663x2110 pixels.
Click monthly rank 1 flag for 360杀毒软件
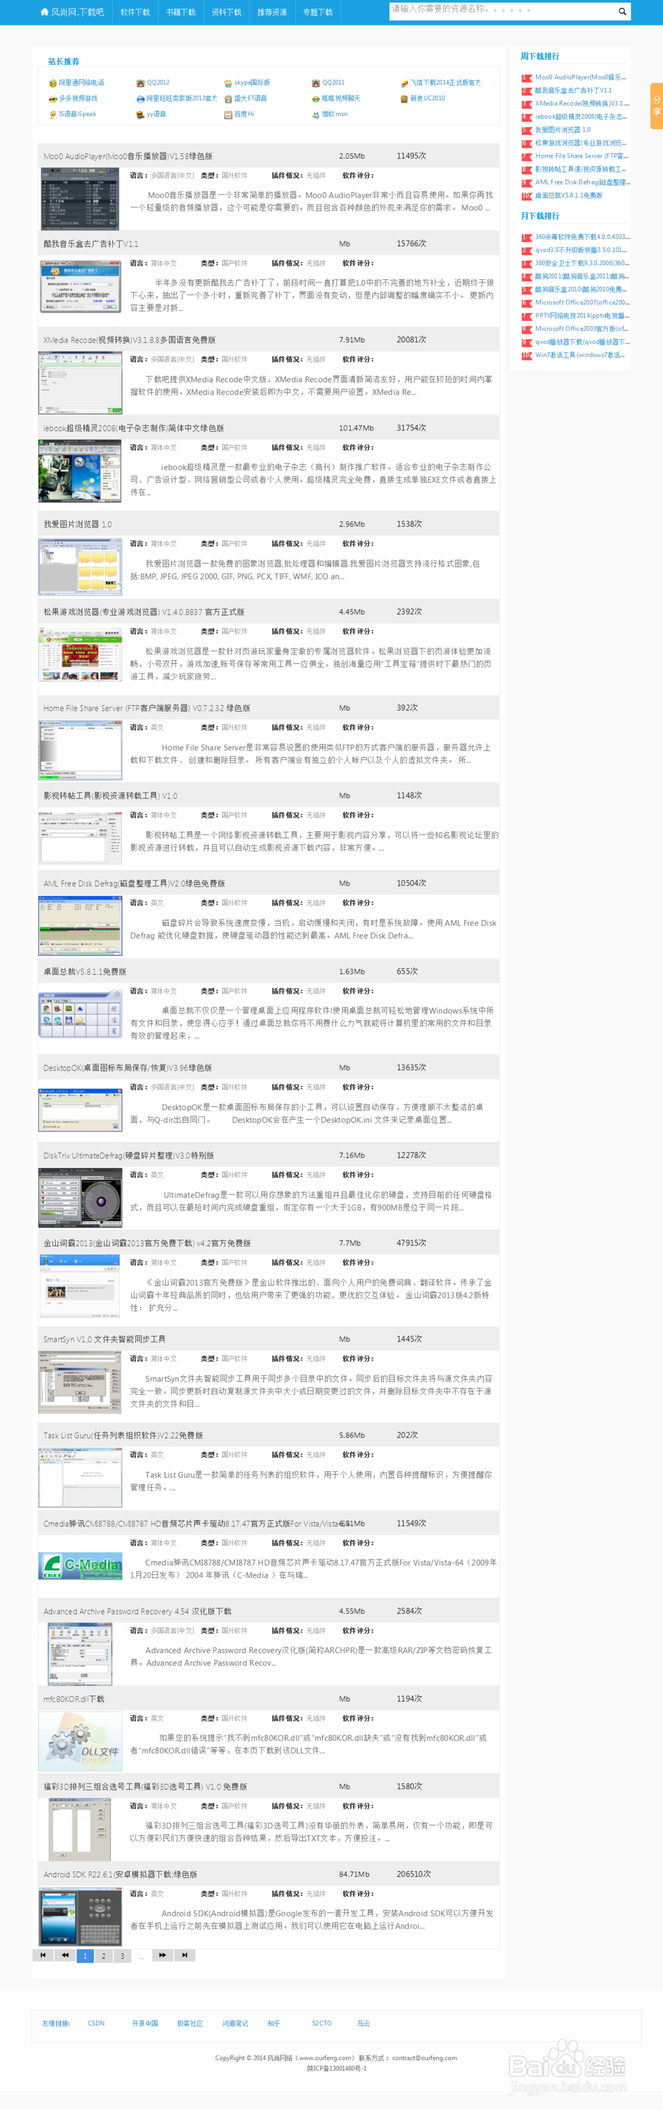click(526, 237)
